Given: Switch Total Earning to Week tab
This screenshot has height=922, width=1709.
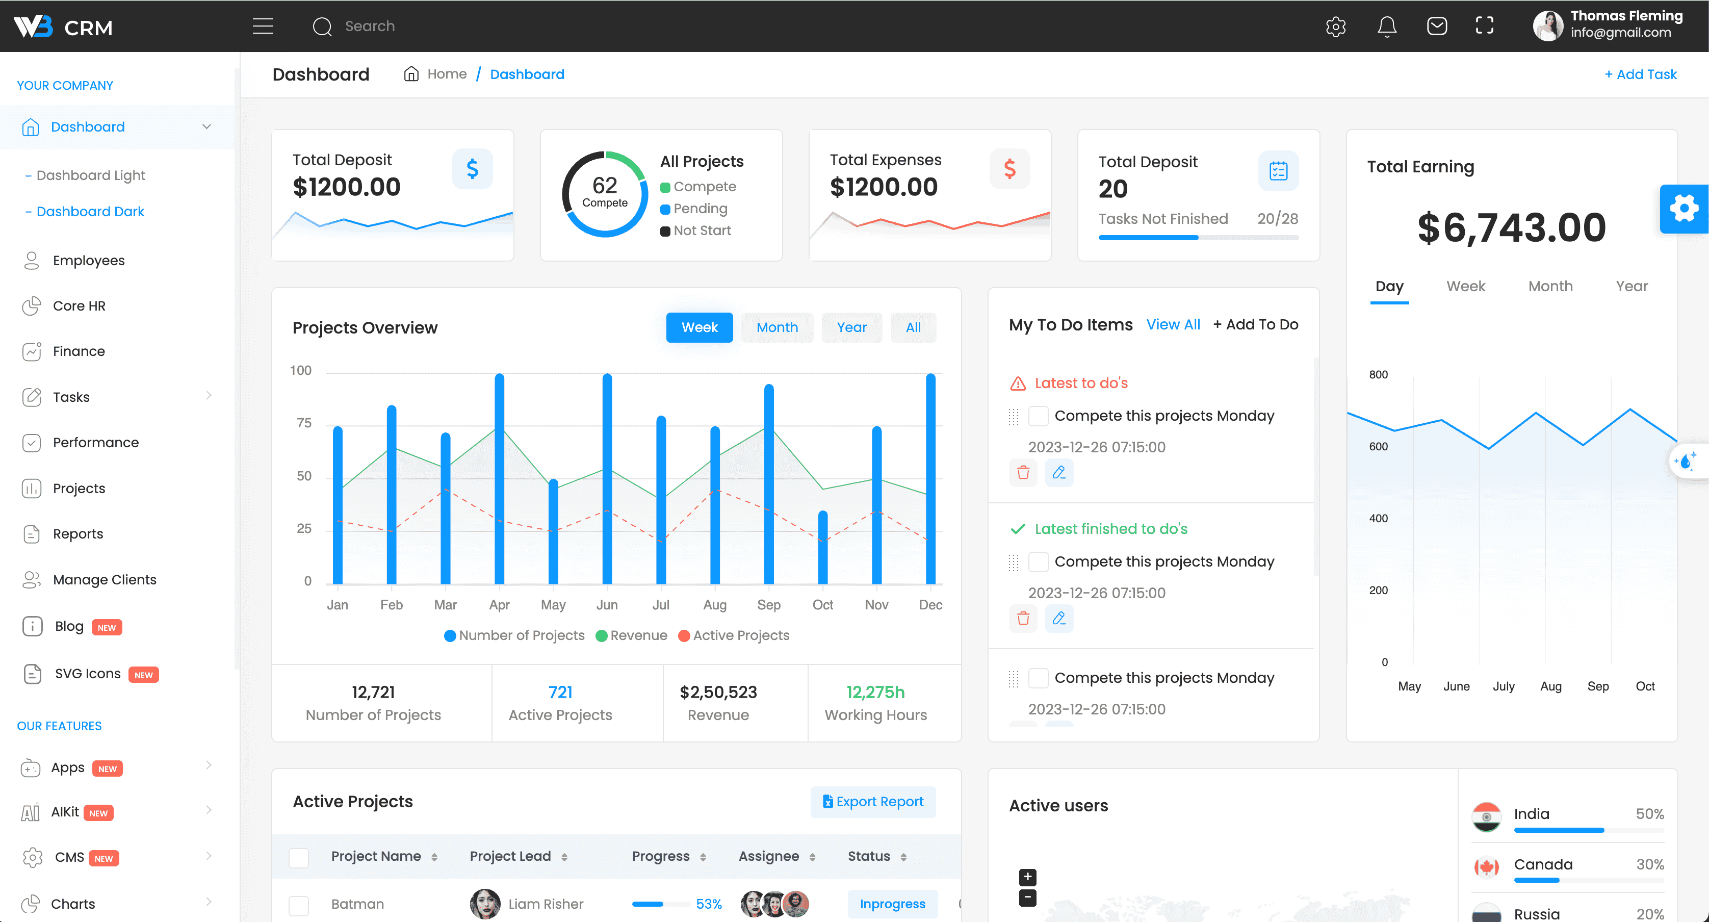Looking at the screenshot, I should click(1465, 286).
